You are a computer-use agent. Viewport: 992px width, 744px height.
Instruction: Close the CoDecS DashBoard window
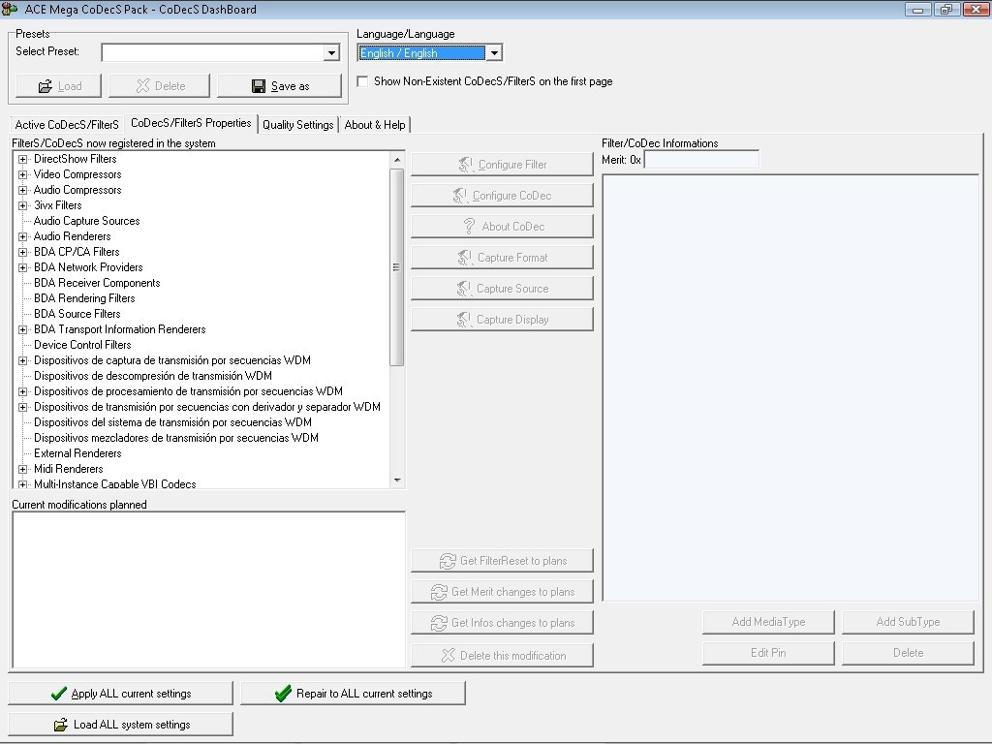[976, 9]
